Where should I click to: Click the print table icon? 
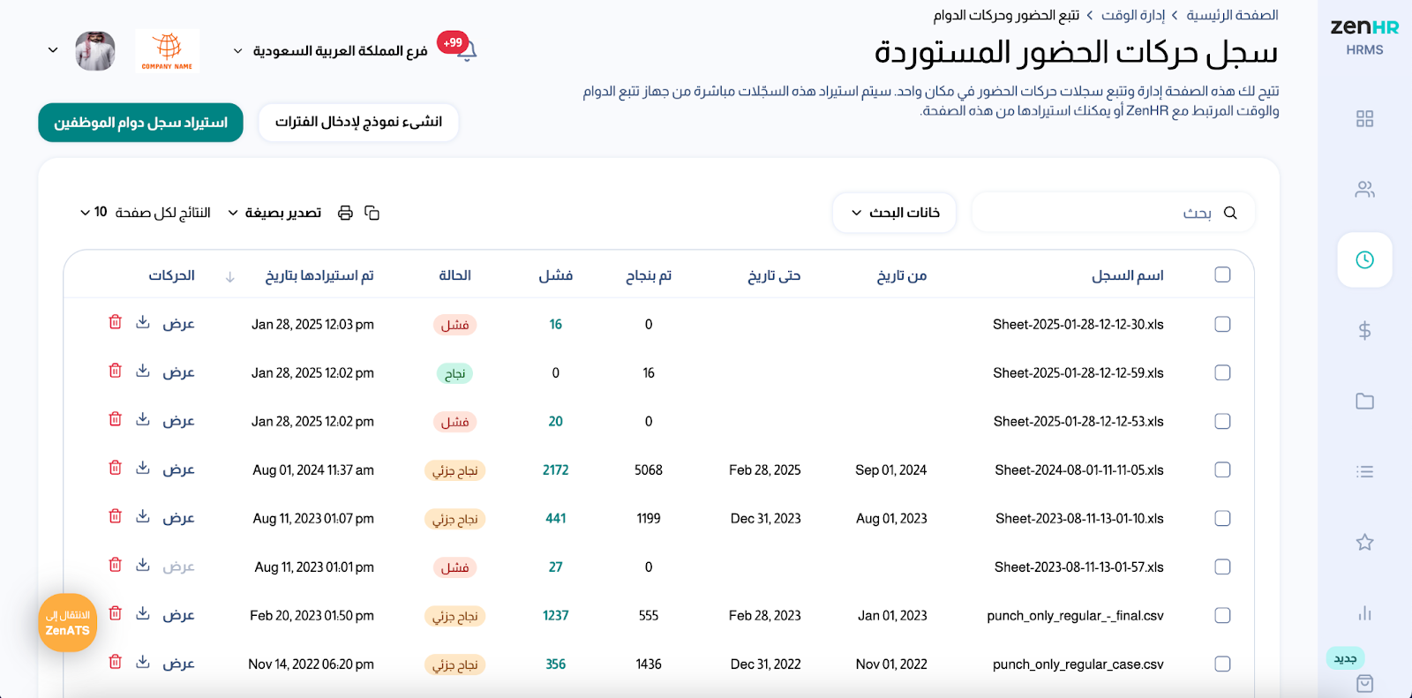point(345,213)
